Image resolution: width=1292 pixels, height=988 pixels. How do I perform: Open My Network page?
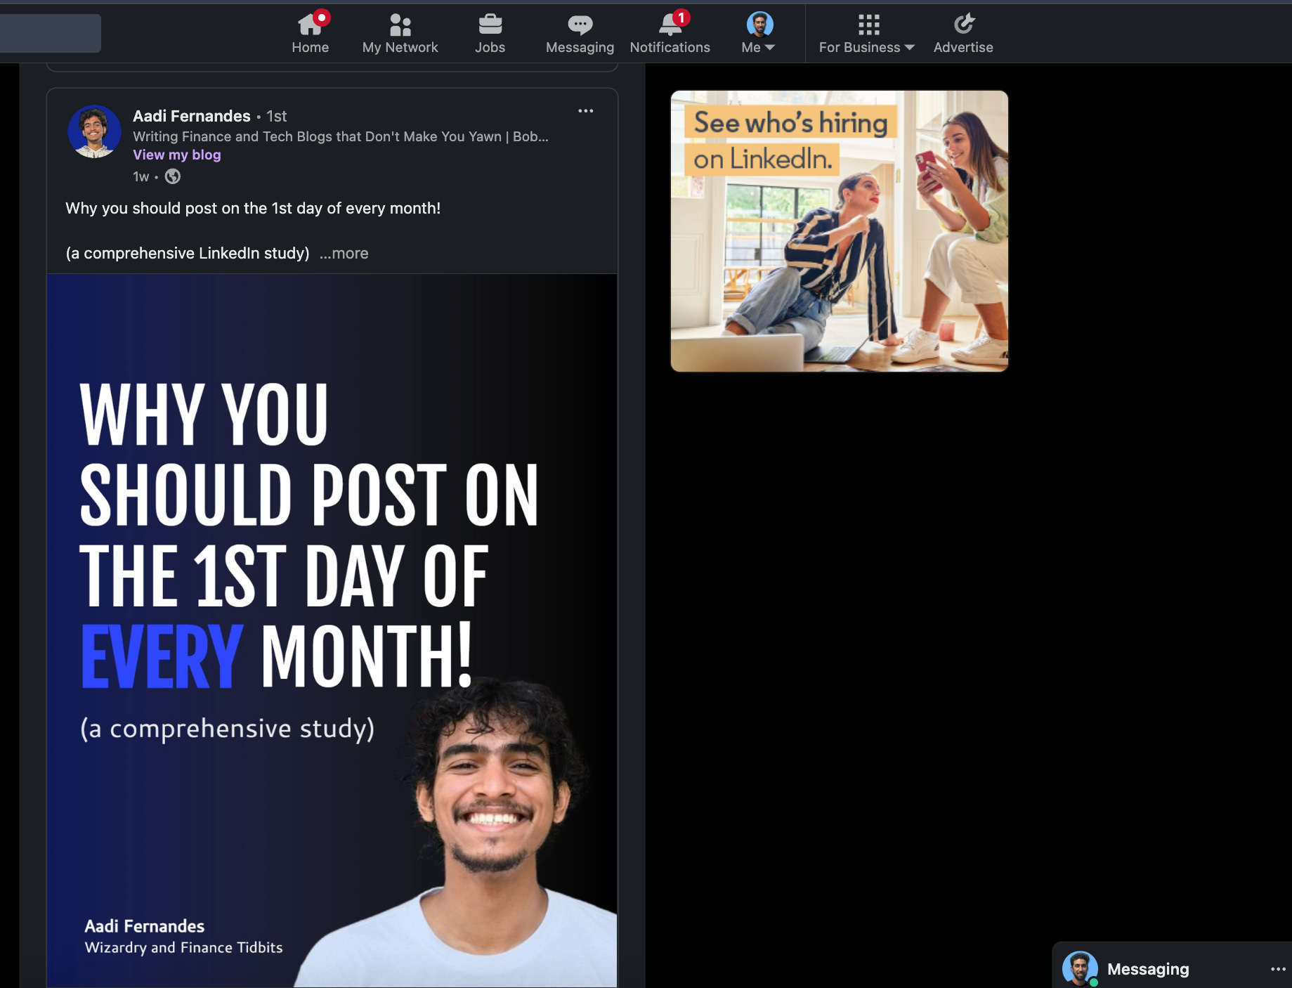pos(400,33)
